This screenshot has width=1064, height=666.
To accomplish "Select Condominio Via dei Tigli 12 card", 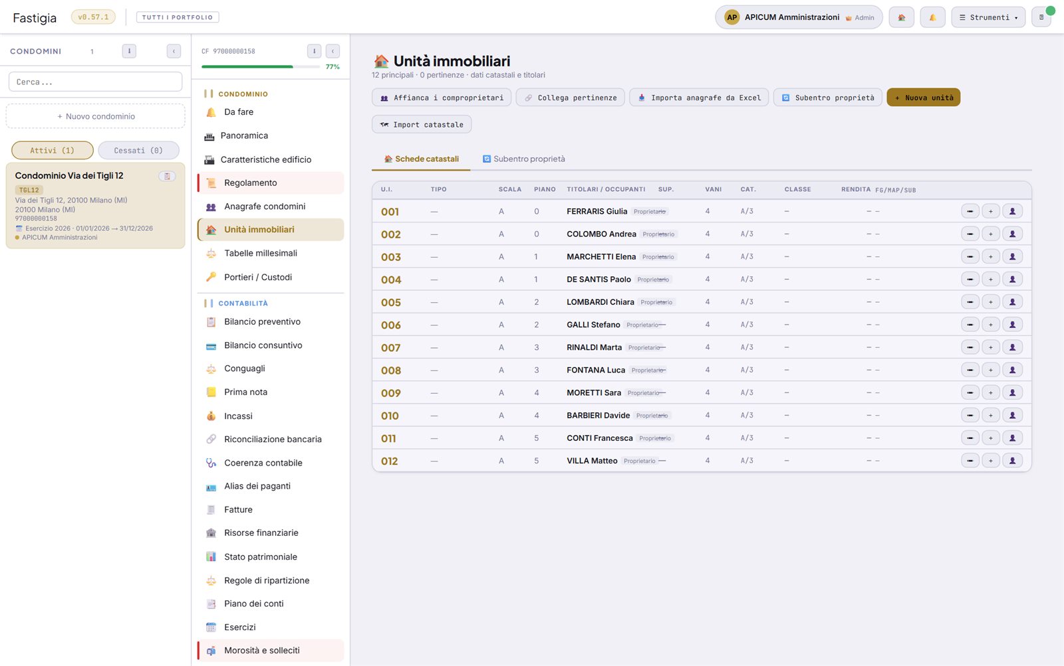I will tap(95, 206).
